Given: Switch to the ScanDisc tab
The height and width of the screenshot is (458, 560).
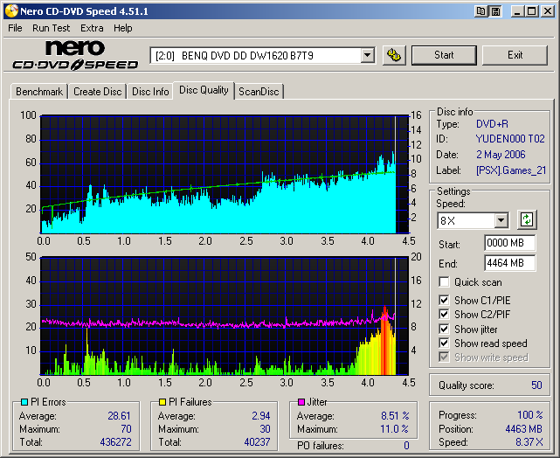Looking at the screenshot, I should [259, 92].
